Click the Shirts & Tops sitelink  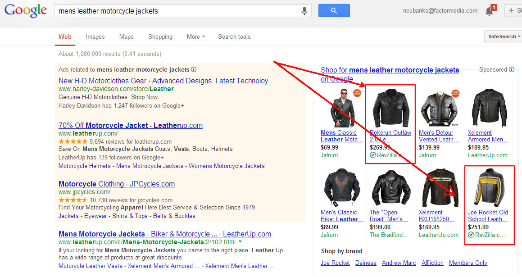coord(130,216)
